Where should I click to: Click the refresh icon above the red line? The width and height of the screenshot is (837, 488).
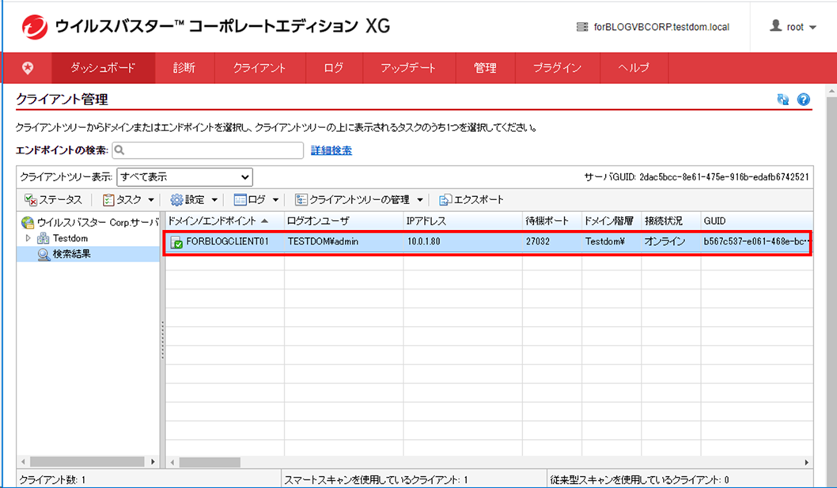(784, 98)
